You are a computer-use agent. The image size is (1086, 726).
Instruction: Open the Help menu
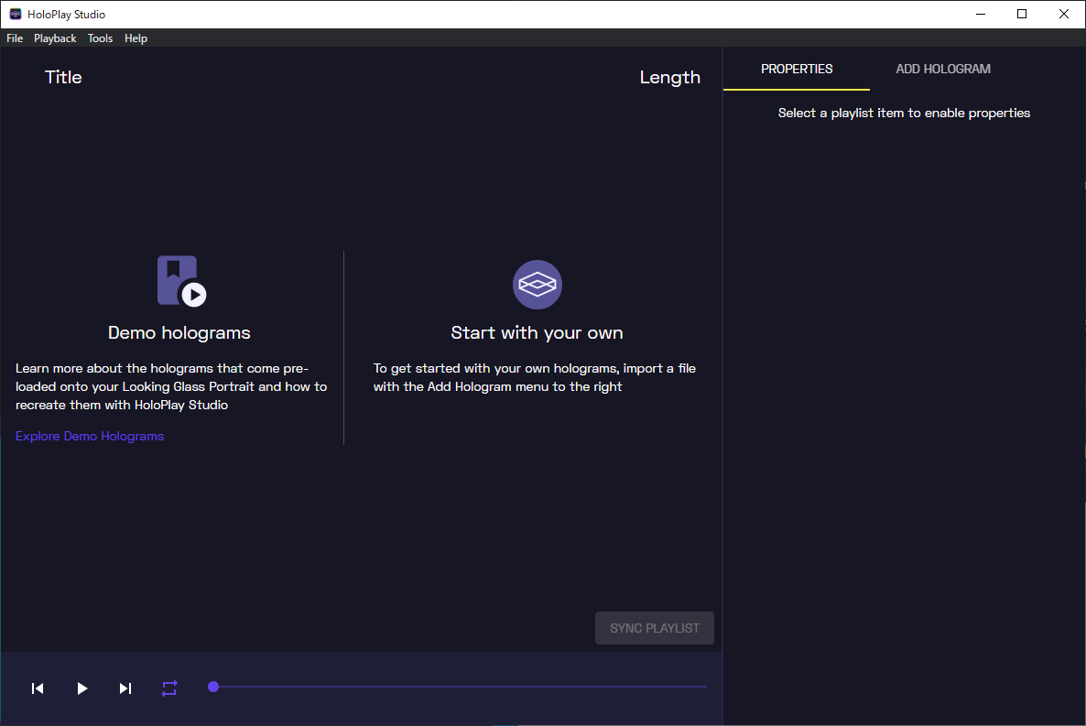pos(136,38)
